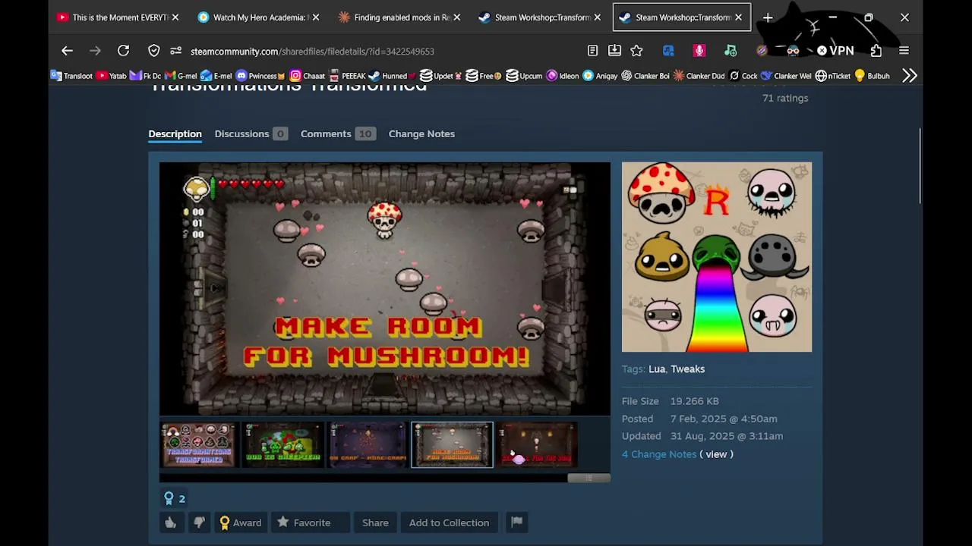
Task: Click the 'view' link beside Change Notes
Action: point(716,454)
